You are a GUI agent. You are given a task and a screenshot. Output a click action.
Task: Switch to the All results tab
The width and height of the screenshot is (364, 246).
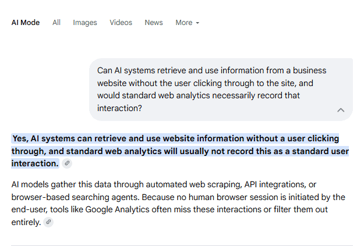[x=56, y=23]
